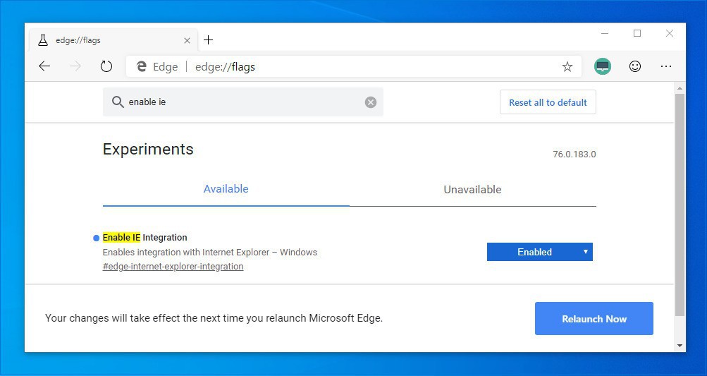Click the scrollbar down arrow
This screenshot has height=376, width=707.
point(680,346)
